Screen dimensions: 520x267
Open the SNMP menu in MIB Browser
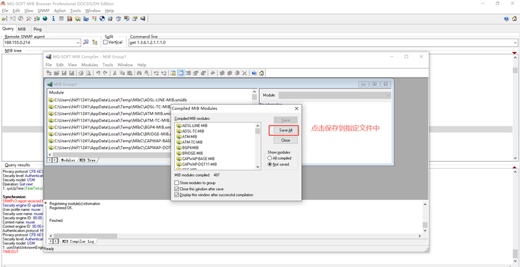(x=43, y=11)
